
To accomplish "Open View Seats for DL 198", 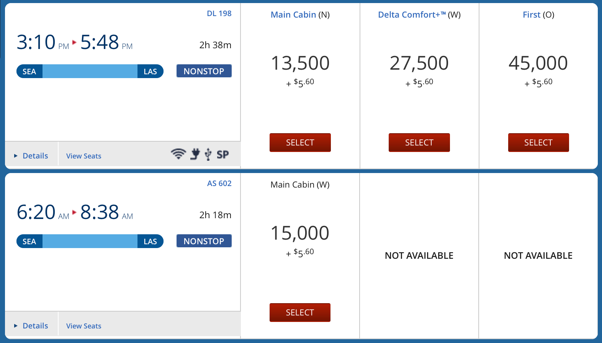I will point(83,156).
